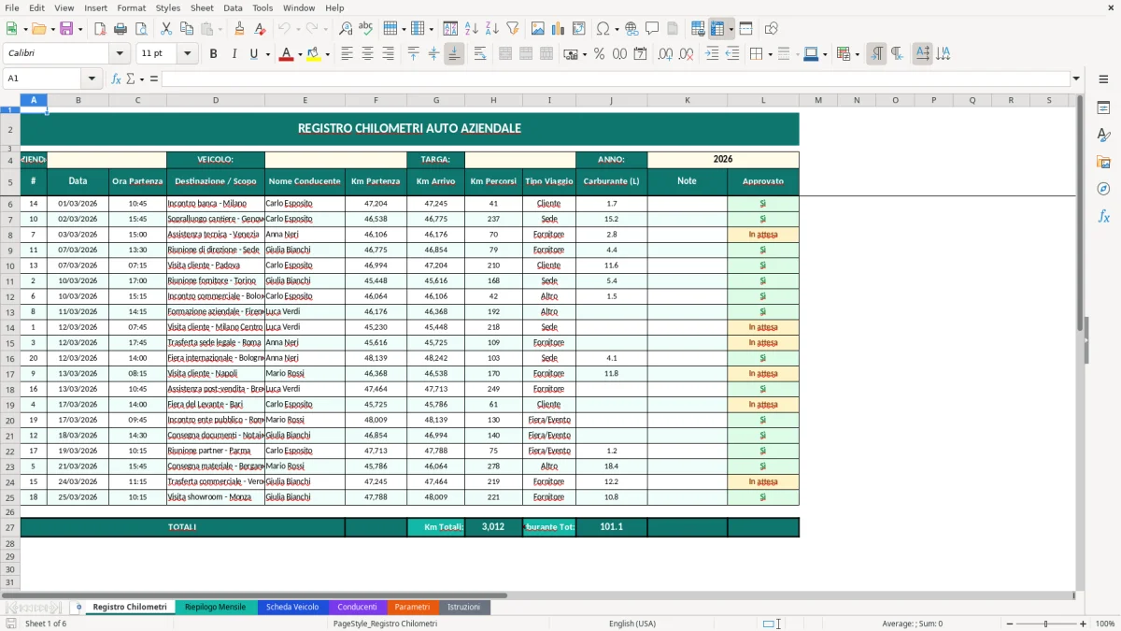Image resolution: width=1121 pixels, height=631 pixels.
Task: Open sidebar Functions panel
Action: (x=1103, y=216)
